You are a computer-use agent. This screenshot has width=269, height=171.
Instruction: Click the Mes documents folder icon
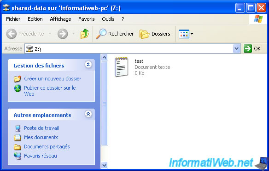(18, 137)
